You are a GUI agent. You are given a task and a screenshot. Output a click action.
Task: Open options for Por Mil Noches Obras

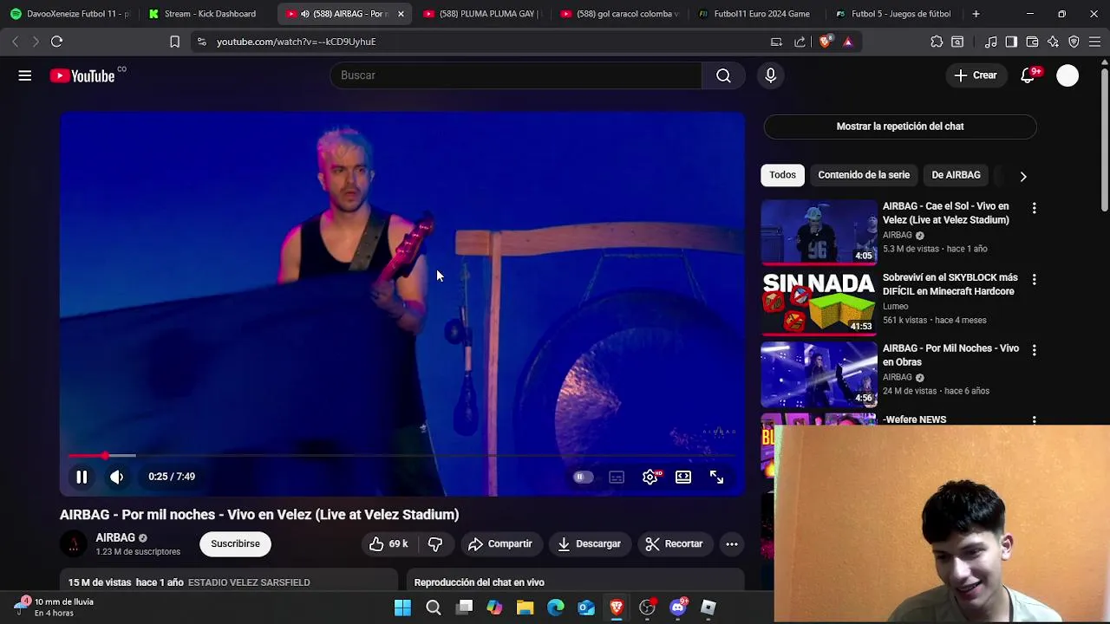click(1034, 350)
